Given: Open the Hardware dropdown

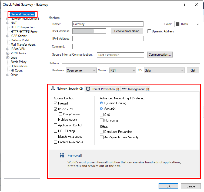Looking at the screenshot, I should click(x=81, y=70).
